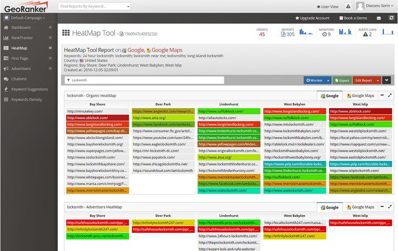Minimize the Organic HeatMap panel
This screenshot has width=398, height=251.
click(x=382, y=95)
